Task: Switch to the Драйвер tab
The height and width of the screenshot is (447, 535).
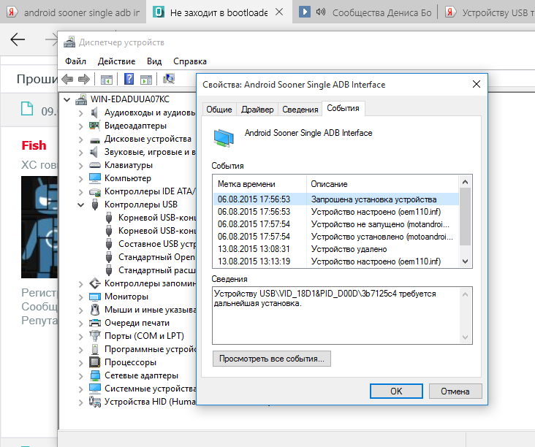Action: [257, 110]
